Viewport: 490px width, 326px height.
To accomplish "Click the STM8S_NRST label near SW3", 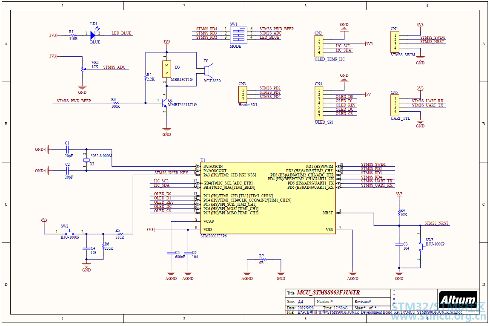I will pyautogui.click(x=436, y=223).
